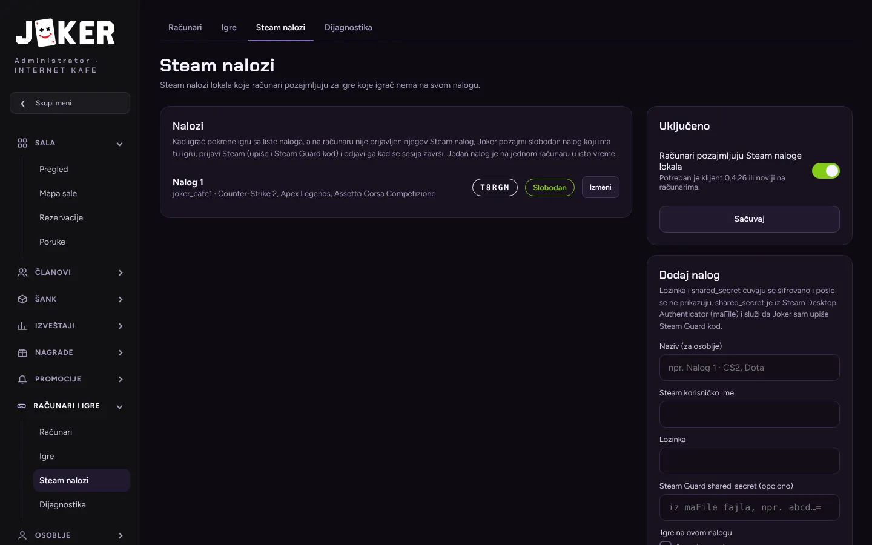Focus the Lozinka field
Image resolution: width=872 pixels, height=545 pixels.
point(749,461)
